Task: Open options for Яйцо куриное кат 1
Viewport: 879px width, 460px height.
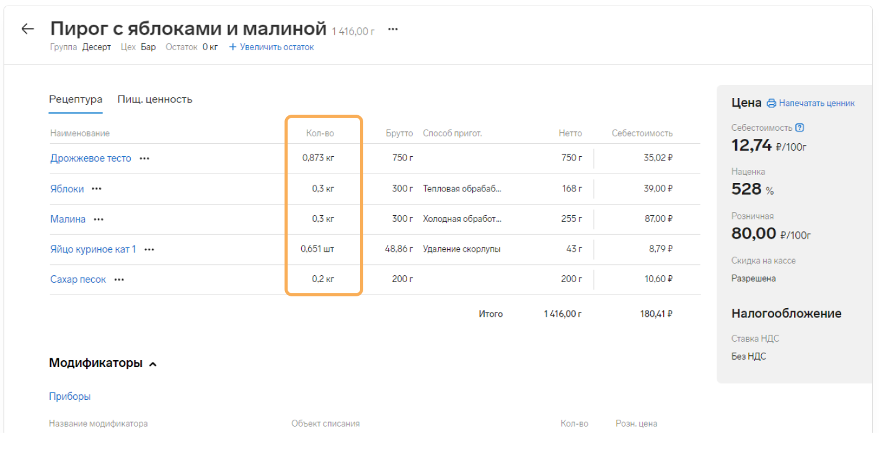Action: click(x=149, y=250)
